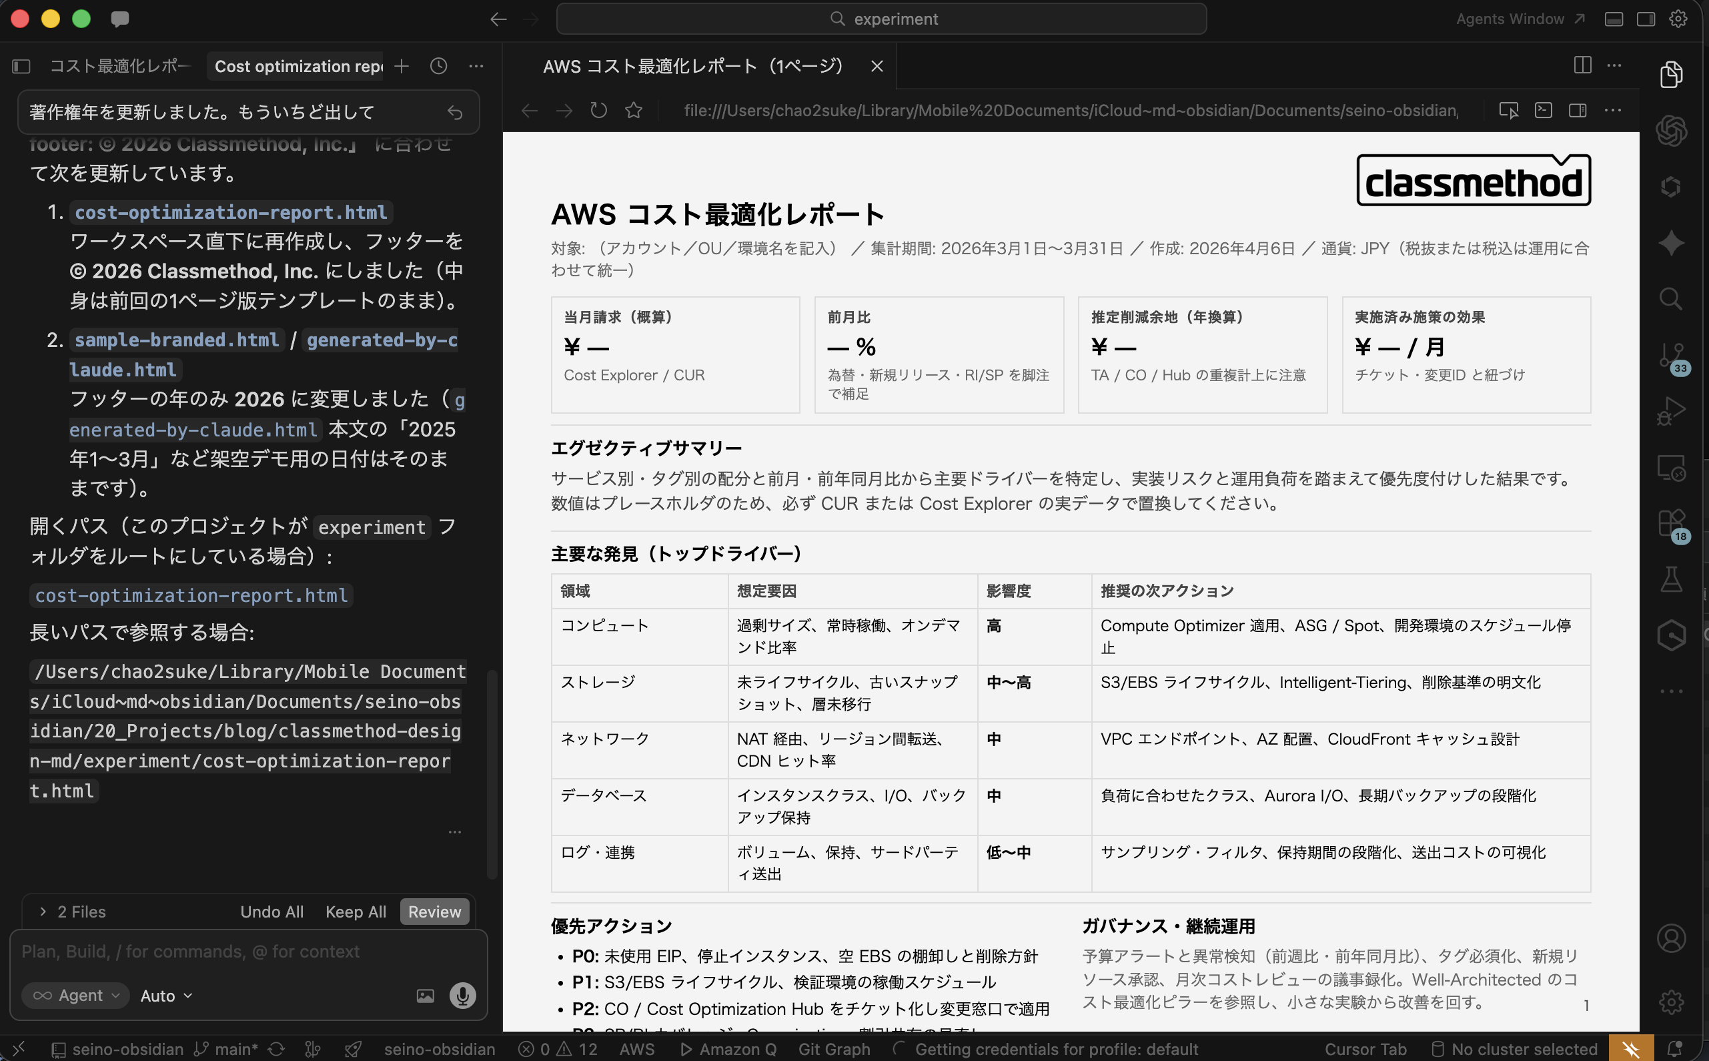Switch to the 'Cost optimization rep' chat tab
This screenshot has height=1061, width=1709.
click(296, 66)
